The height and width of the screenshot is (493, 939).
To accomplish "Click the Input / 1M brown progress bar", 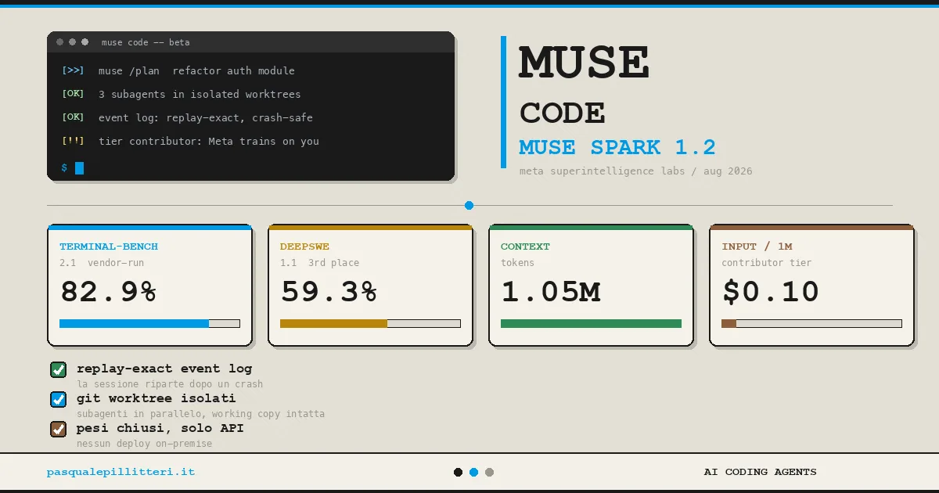I will pyautogui.click(x=811, y=323).
